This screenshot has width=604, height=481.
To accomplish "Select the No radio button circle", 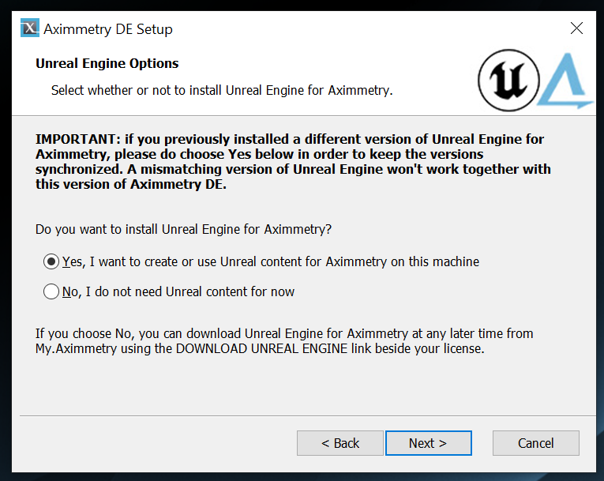I will (51, 291).
